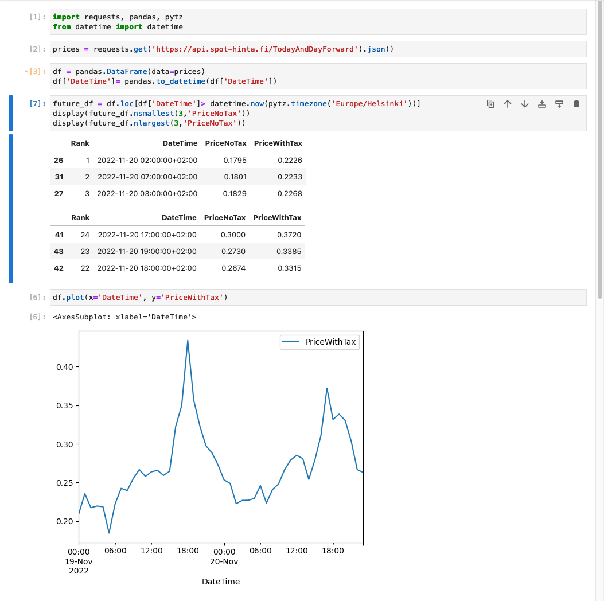Collapse the output tables of cell 7

[x=10, y=208]
